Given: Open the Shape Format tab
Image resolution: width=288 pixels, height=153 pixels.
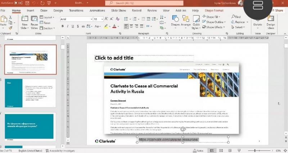Looking at the screenshot, I should pos(214,10).
